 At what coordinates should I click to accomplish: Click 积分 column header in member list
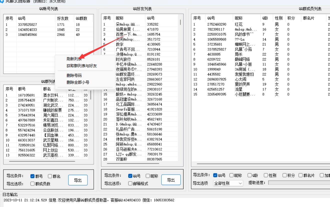pyautogui.click(x=293, y=18)
